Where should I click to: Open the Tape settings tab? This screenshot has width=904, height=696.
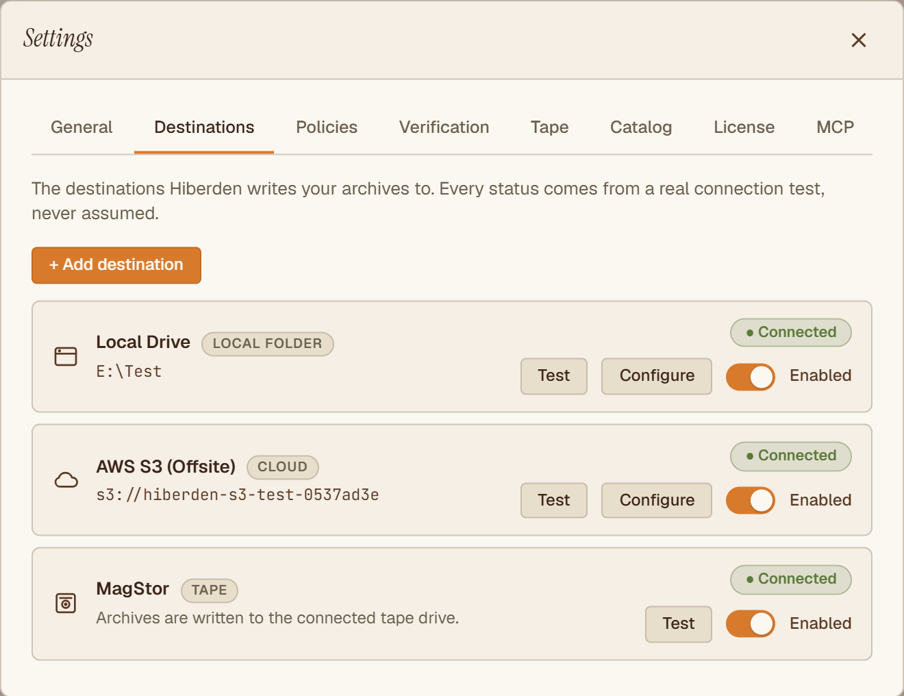[549, 127]
